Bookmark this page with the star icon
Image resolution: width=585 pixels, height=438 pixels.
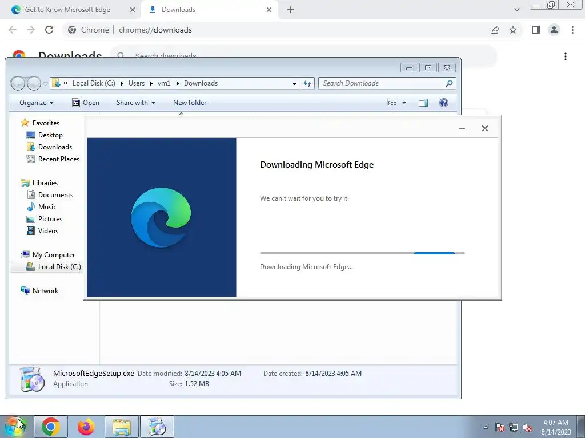click(x=513, y=30)
